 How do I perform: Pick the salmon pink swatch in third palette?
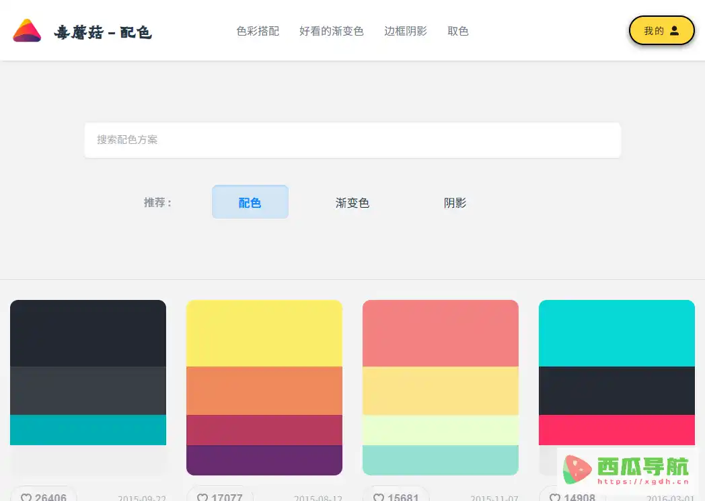pos(441,334)
